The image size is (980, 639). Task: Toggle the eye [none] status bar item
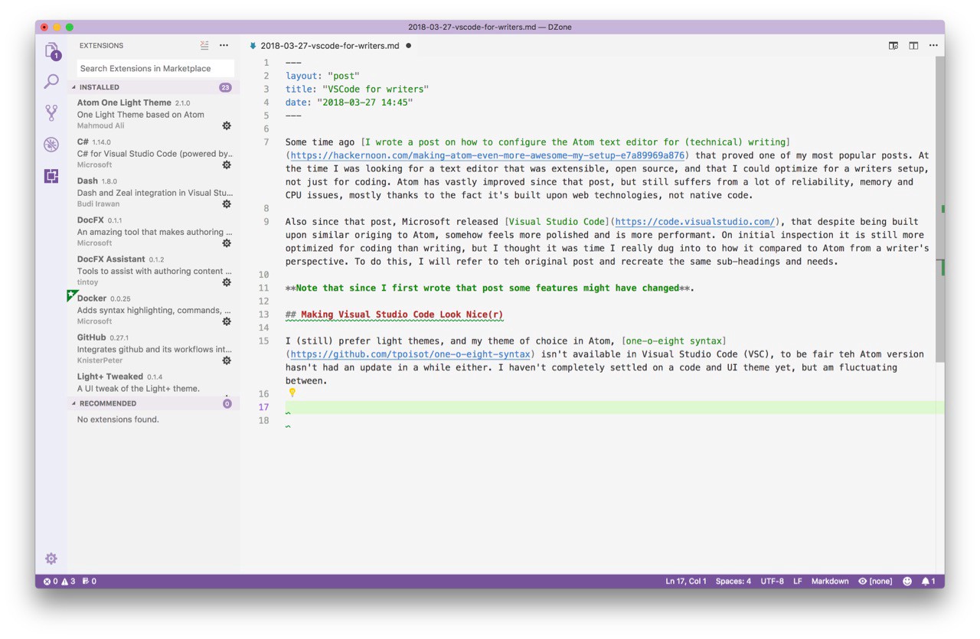875,582
